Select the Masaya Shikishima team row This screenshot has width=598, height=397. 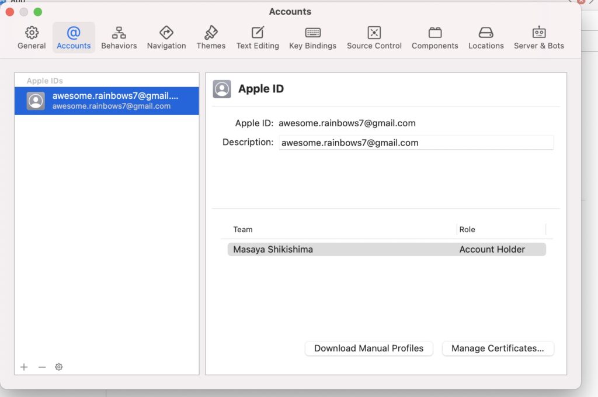pos(387,249)
